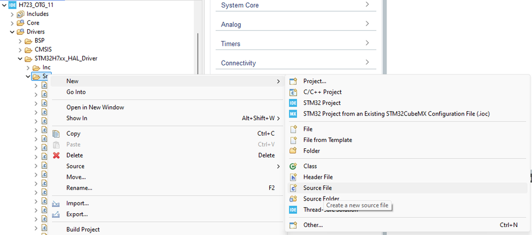Collapse the H723_OTG_11 project node
The height and width of the screenshot is (235, 532).
4,5
